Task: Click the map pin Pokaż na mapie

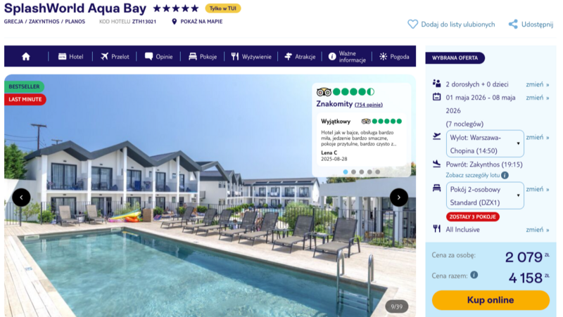Action: click(174, 22)
